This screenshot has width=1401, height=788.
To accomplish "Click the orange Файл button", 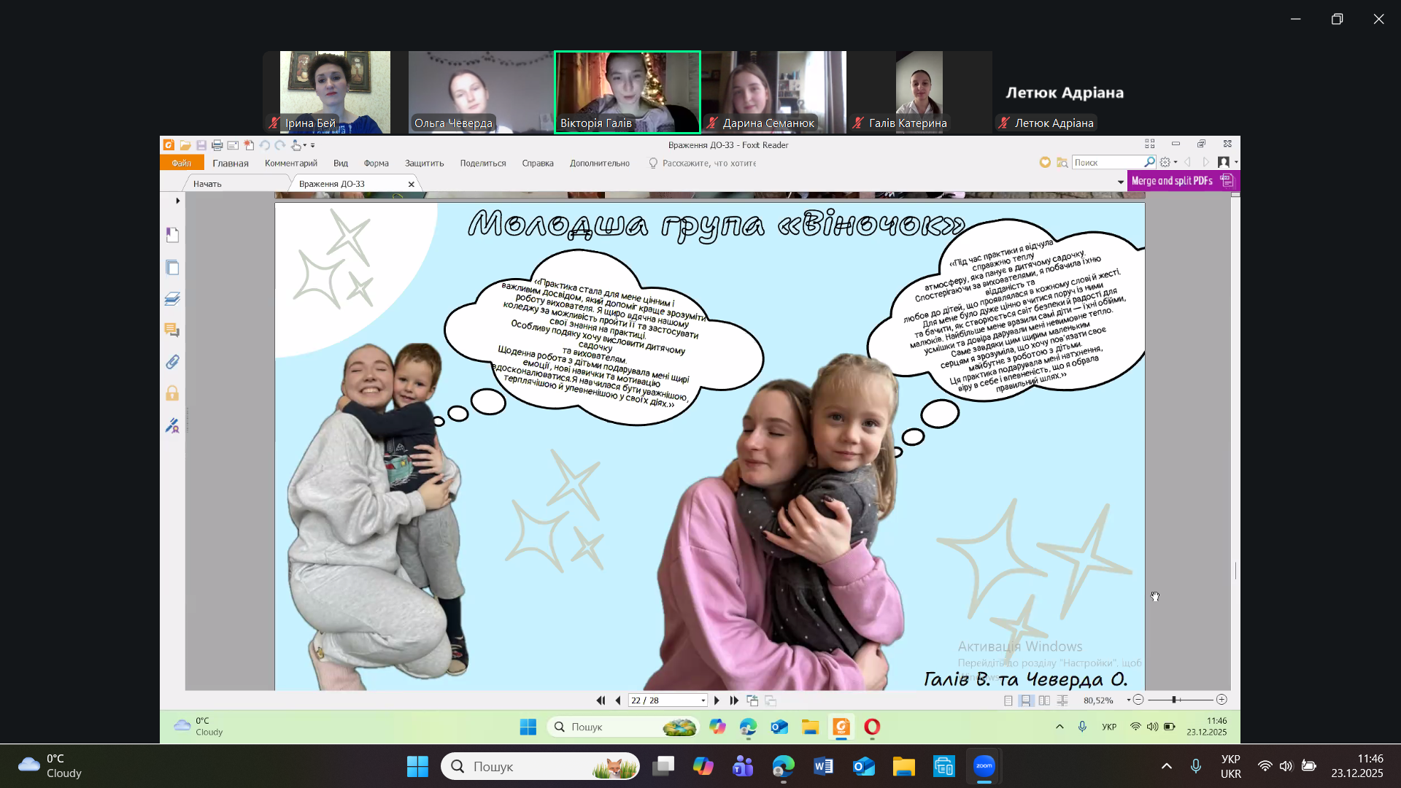I will coord(181,163).
